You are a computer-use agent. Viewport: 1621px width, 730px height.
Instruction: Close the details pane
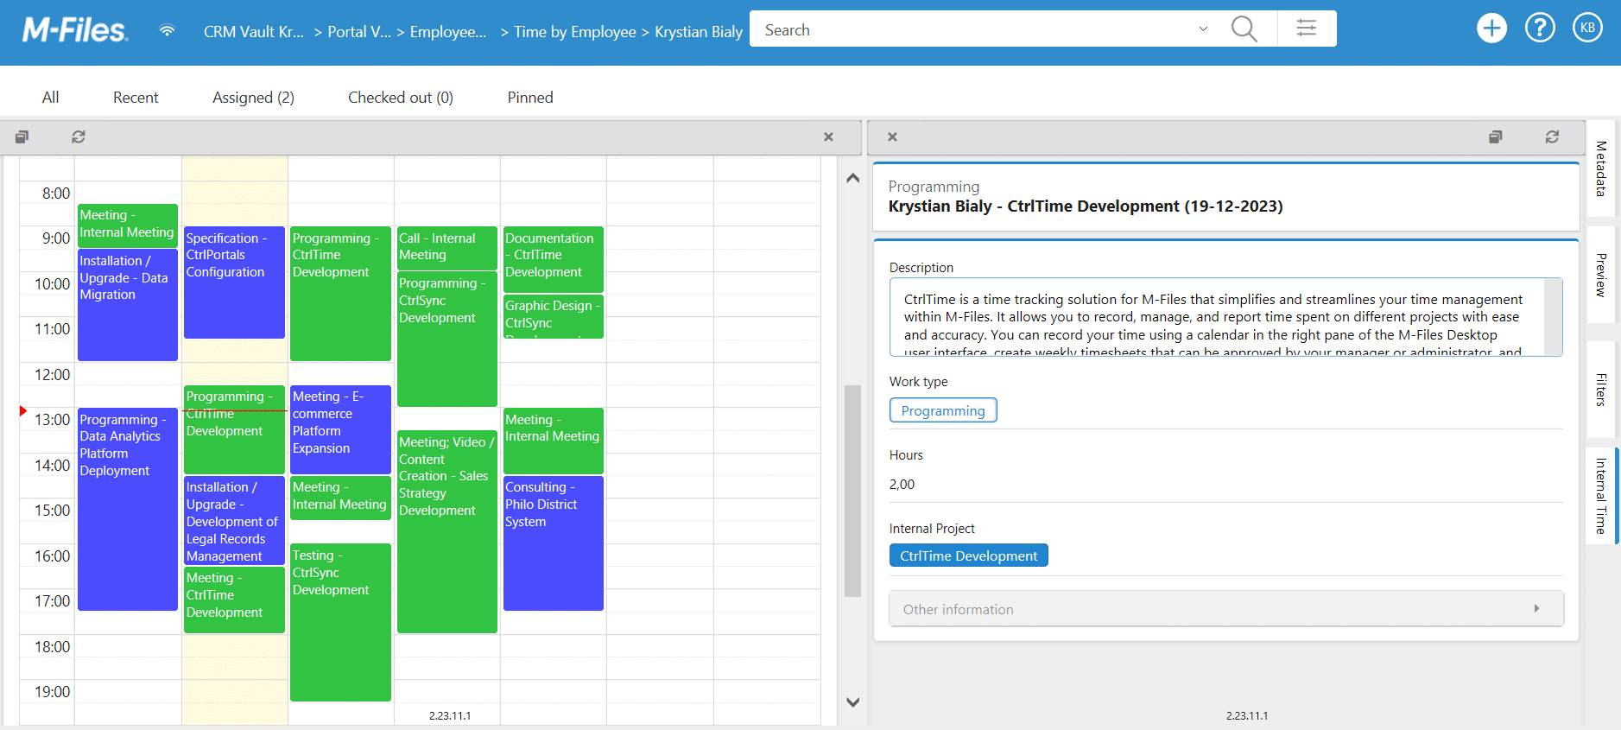tap(892, 136)
